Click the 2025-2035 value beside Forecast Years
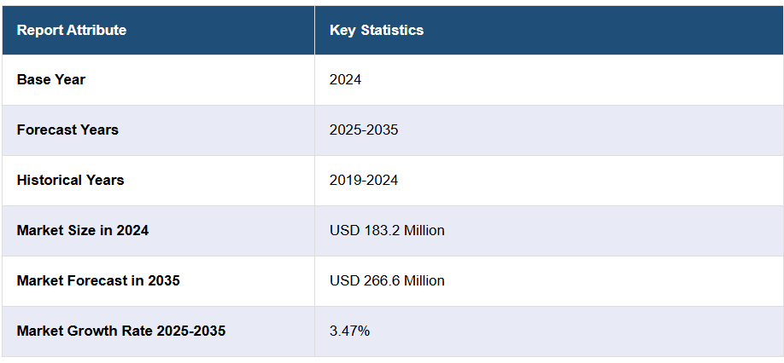784x363 pixels. click(364, 130)
